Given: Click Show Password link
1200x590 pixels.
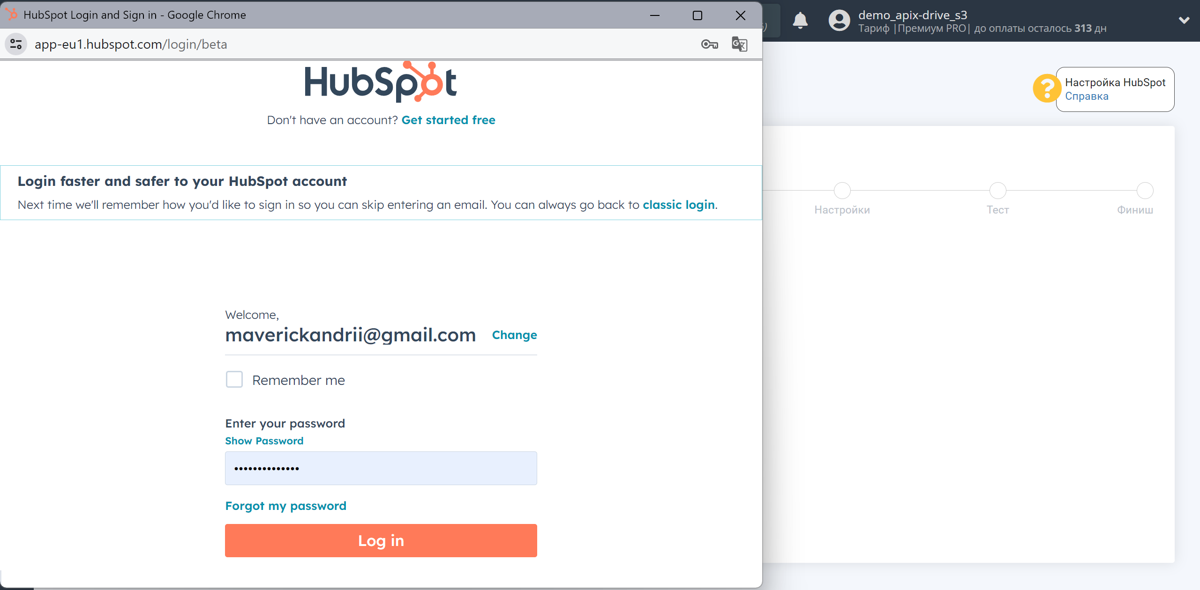Looking at the screenshot, I should click(x=264, y=441).
